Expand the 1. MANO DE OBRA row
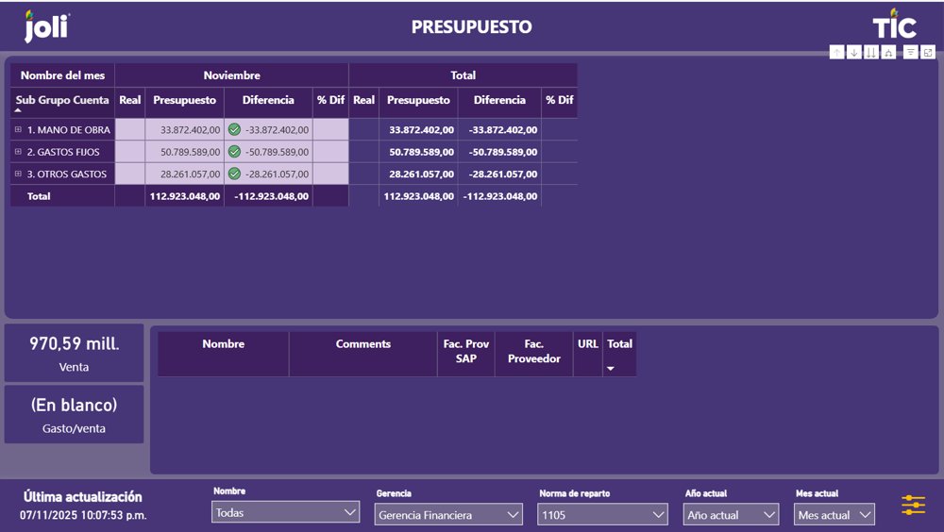This screenshot has width=944, height=532. [x=18, y=129]
